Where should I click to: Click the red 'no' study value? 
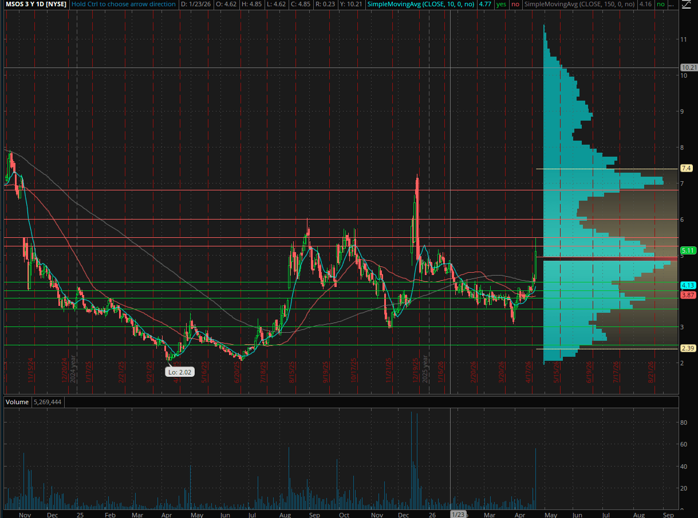(515, 4)
